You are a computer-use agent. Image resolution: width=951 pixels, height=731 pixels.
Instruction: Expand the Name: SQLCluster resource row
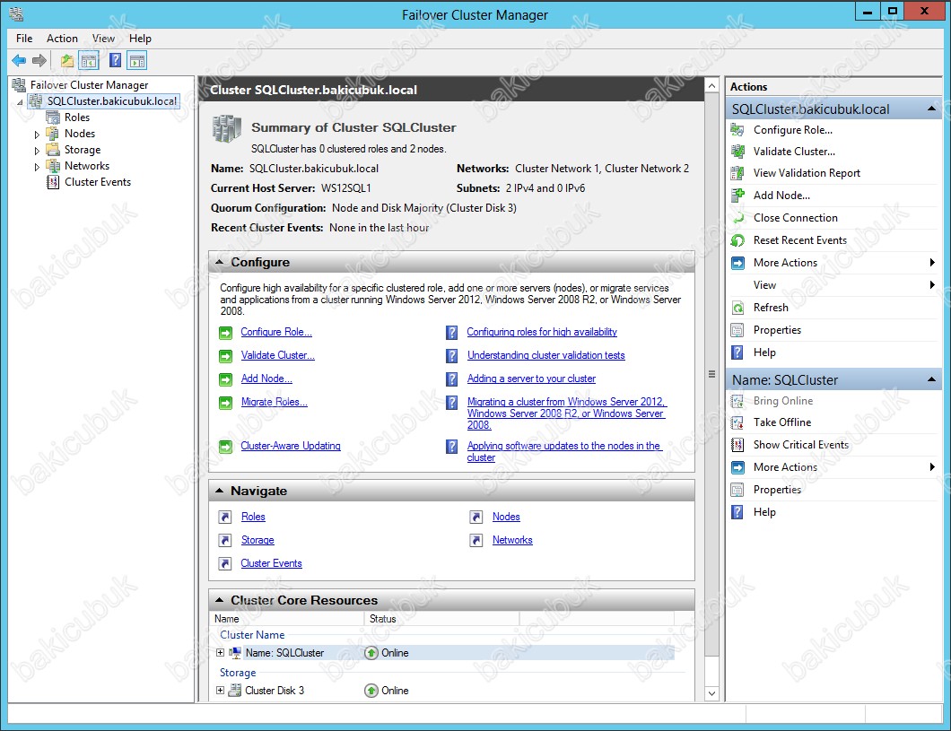coord(220,653)
